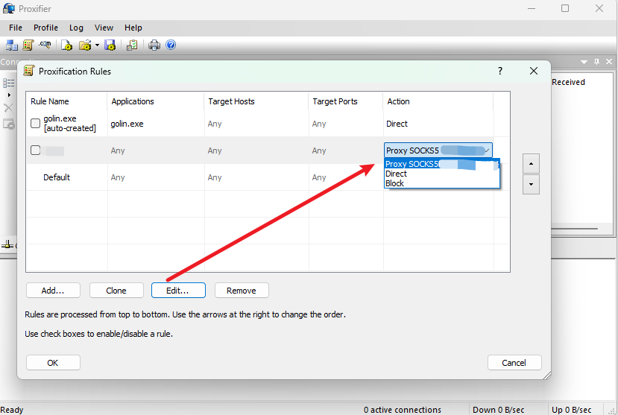The height and width of the screenshot is (415, 618).
Task: Open Proxification Rules toolbar scroll icon
Action: pyautogui.click(x=28, y=45)
